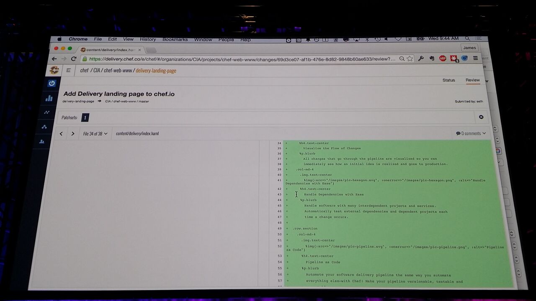536x301 pixels.
Task: Click the content/delivery/index.haml file path
Action: [137, 134]
